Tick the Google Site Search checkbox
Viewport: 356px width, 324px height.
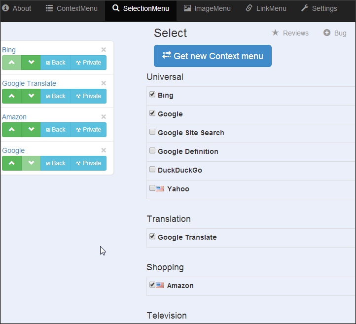(152, 132)
